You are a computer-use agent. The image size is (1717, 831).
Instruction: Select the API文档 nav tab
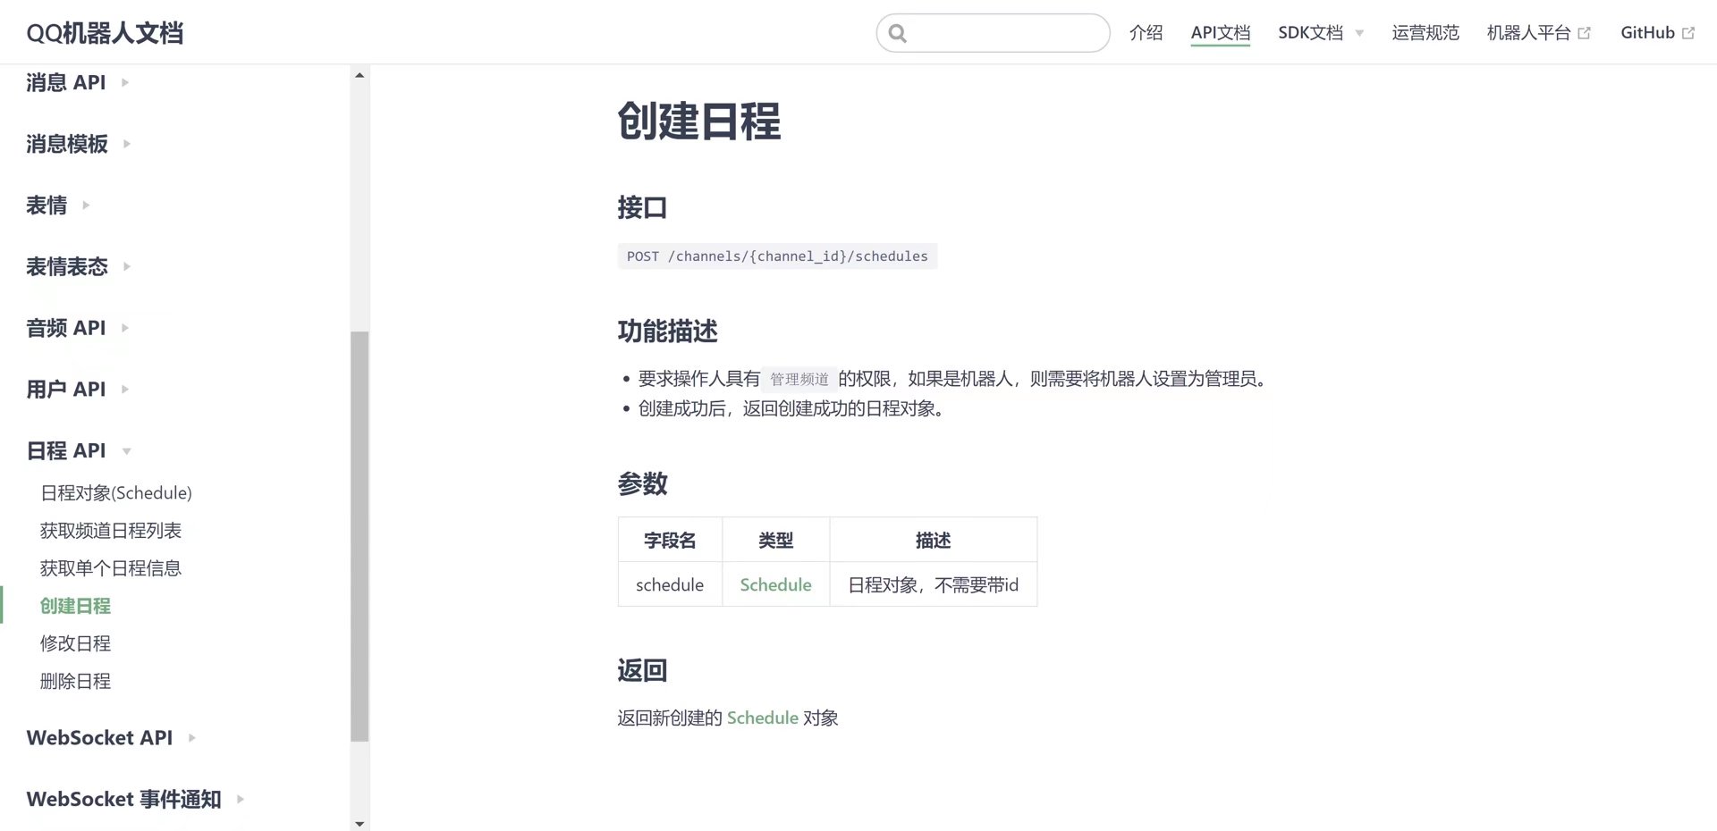tap(1220, 33)
